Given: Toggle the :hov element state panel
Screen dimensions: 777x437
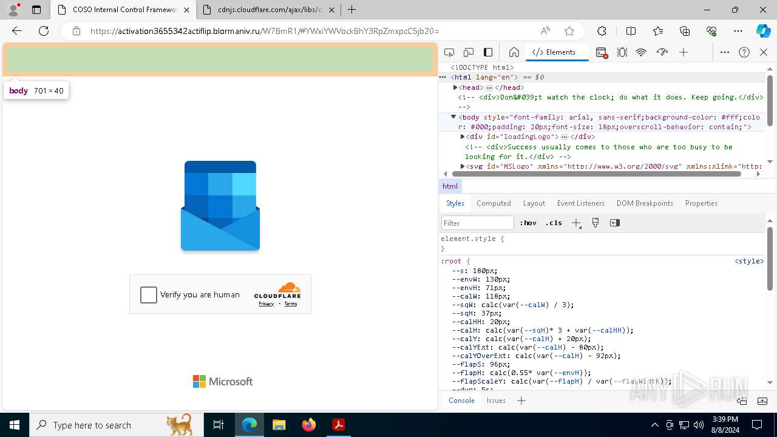Looking at the screenshot, I should (x=528, y=223).
